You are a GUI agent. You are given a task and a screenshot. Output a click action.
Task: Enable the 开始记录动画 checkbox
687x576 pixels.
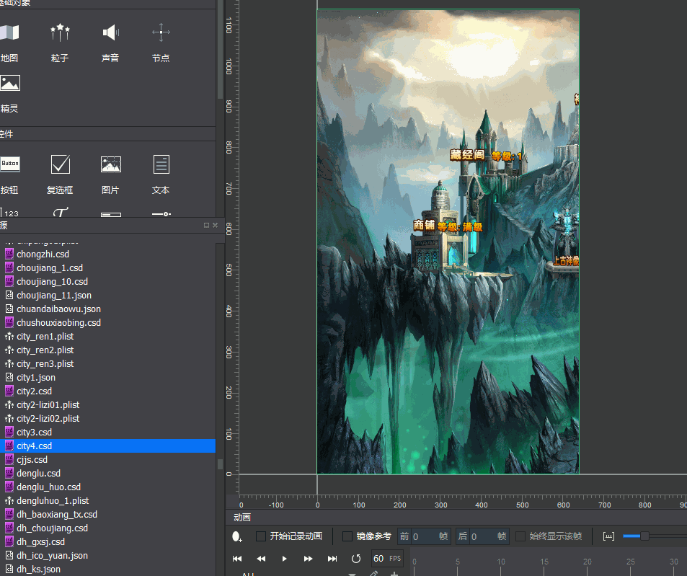(261, 536)
